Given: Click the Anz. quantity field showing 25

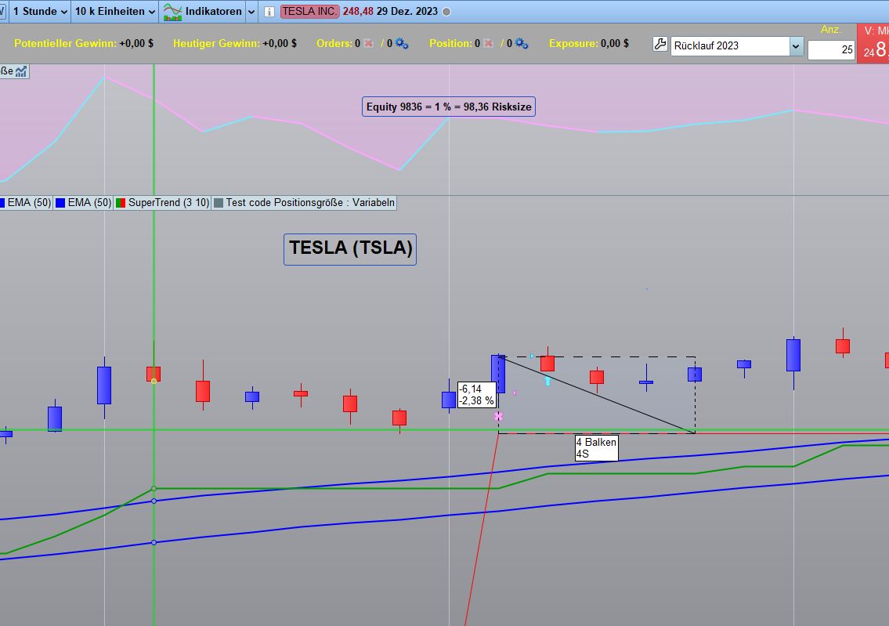Looking at the screenshot, I should (x=831, y=50).
